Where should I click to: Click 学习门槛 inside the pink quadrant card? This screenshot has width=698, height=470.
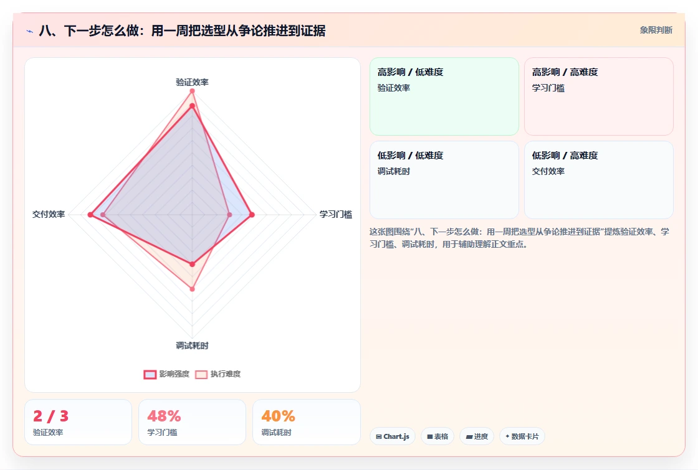548,88
